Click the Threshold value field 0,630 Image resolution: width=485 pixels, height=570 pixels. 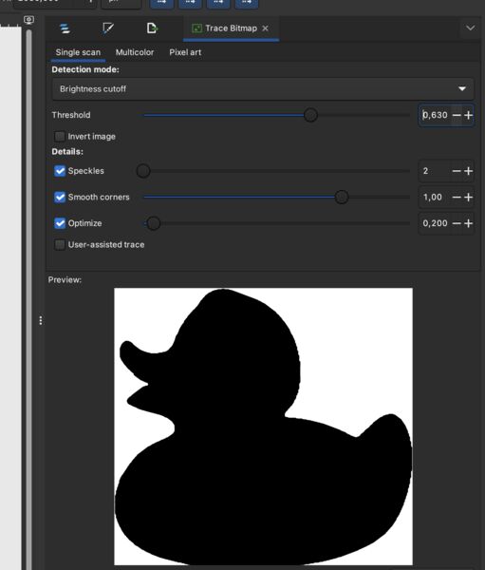pos(435,115)
